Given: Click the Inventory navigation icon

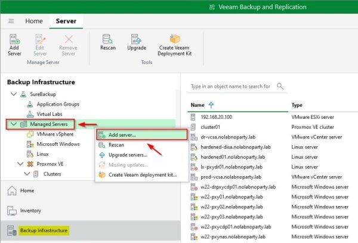Looking at the screenshot, I should click(12, 211).
